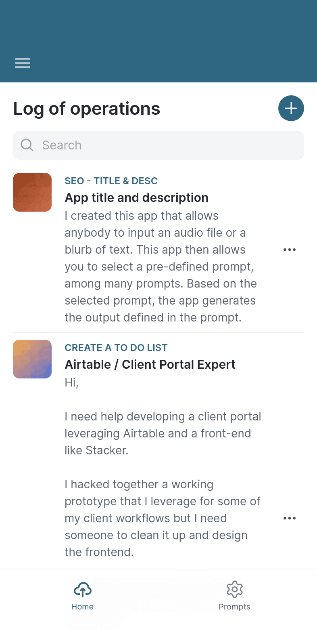This screenshot has width=317, height=643.
Task: Open the purple-orange thumbnail of to-do entry
Action: (32, 359)
